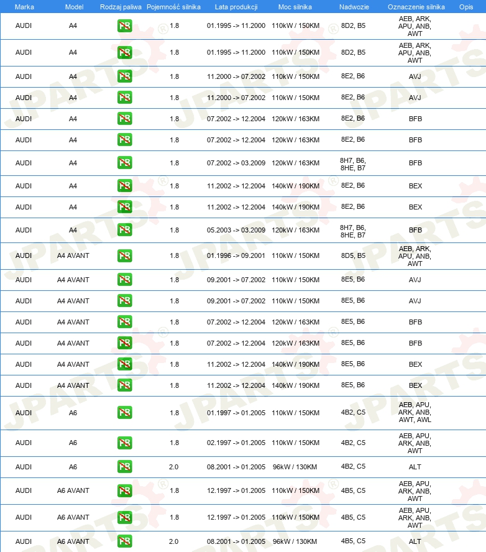This screenshot has width=486, height=552.
Task: Select date cell 05.2003 -> 03.2009
Action: 236,230
